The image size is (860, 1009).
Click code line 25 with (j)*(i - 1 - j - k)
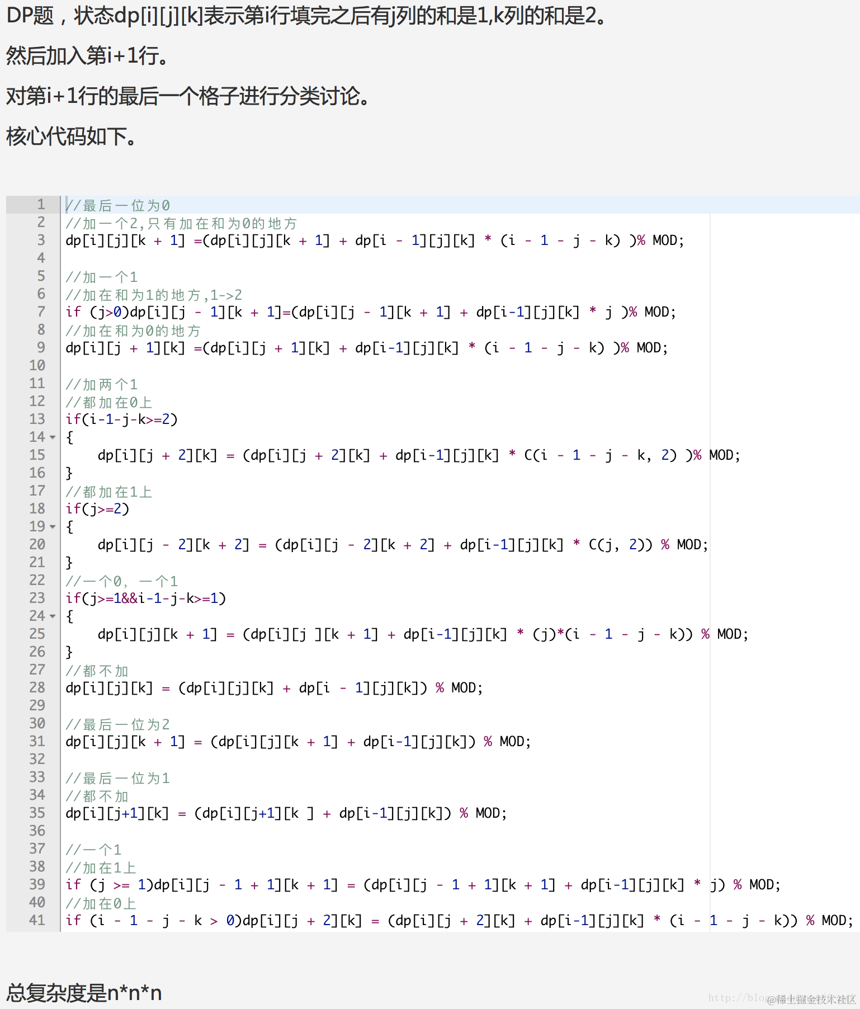(423, 634)
